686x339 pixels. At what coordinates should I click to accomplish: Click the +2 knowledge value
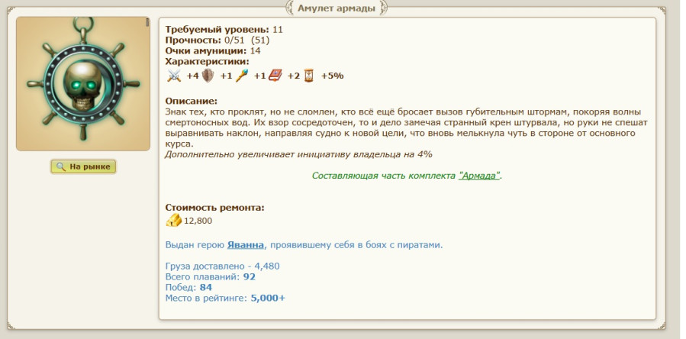(x=294, y=76)
